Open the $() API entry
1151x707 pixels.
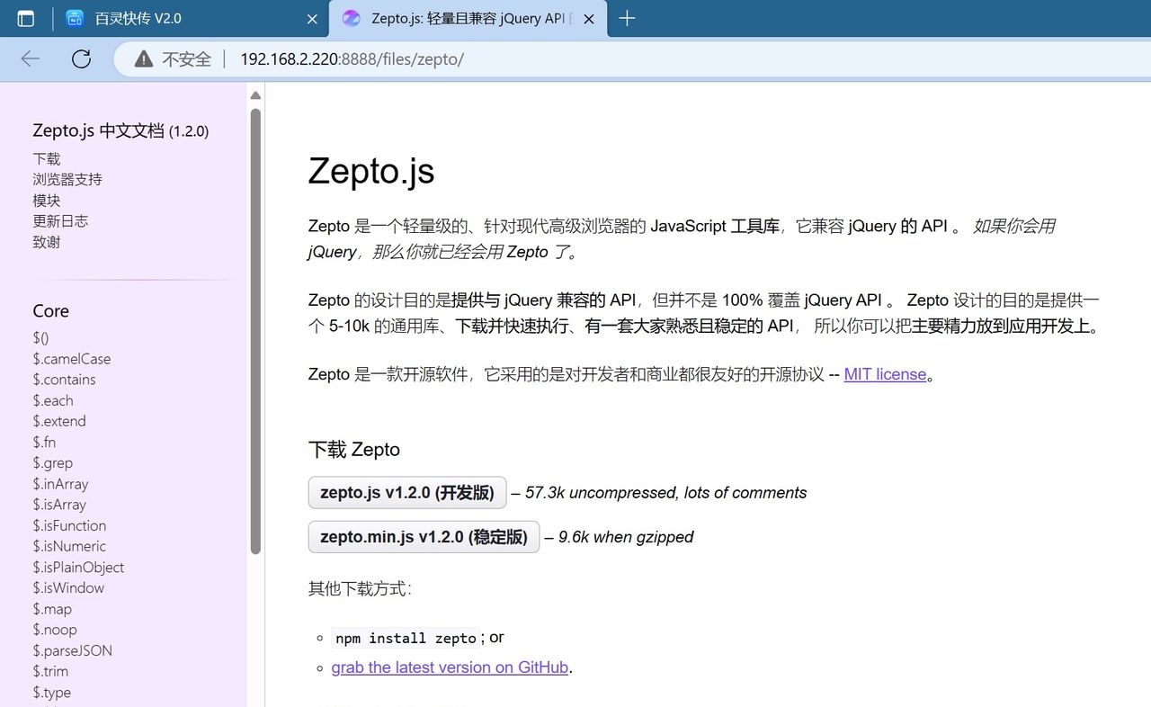tap(40, 338)
